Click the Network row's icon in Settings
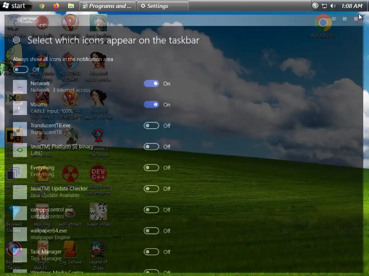 click(20, 87)
